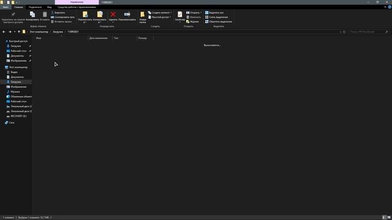Click the Переименовать rename icon
The height and width of the screenshot is (220, 392).
coord(127,14)
